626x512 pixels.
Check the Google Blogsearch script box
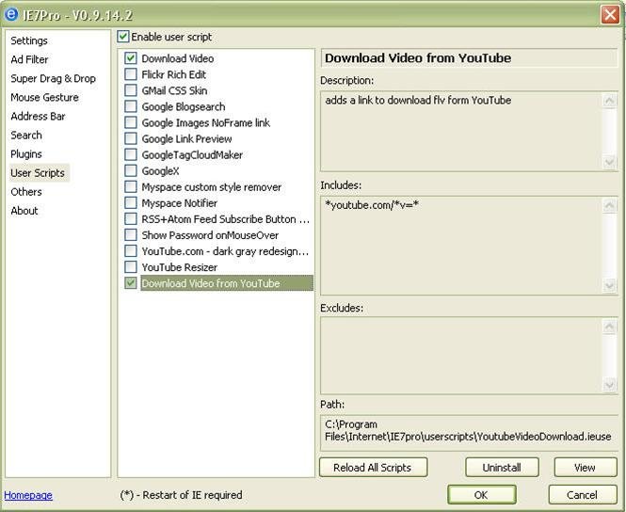131,106
